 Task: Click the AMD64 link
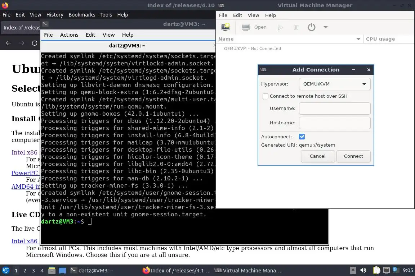point(26,187)
